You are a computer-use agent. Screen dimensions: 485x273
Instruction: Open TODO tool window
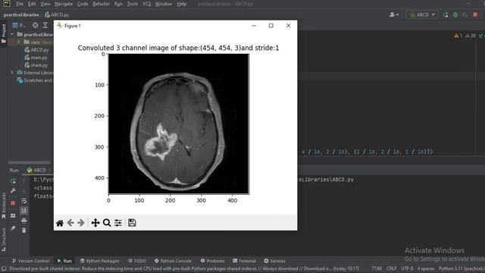coord(137,261)
